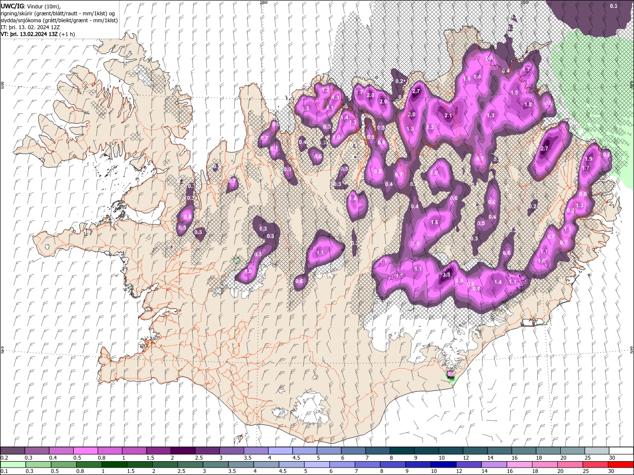Pick the bright pink swatch at upper legend 0.5
634x475 pixels.
pos(85,451)
